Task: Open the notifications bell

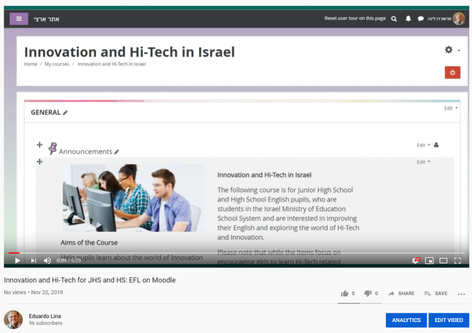Action: coord(408,18)
